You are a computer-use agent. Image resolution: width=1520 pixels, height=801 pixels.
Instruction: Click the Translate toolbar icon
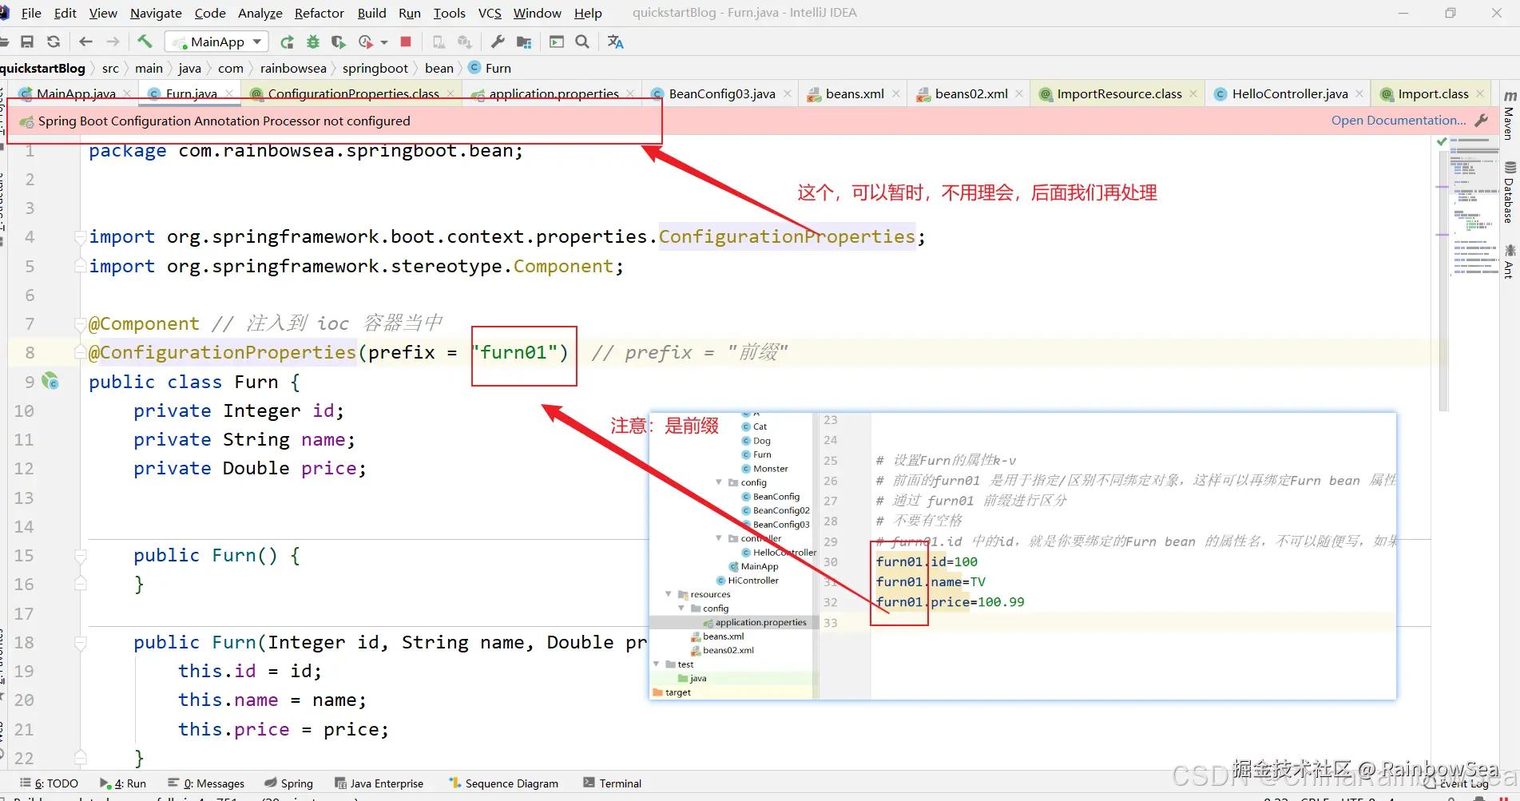coord(615,42)
